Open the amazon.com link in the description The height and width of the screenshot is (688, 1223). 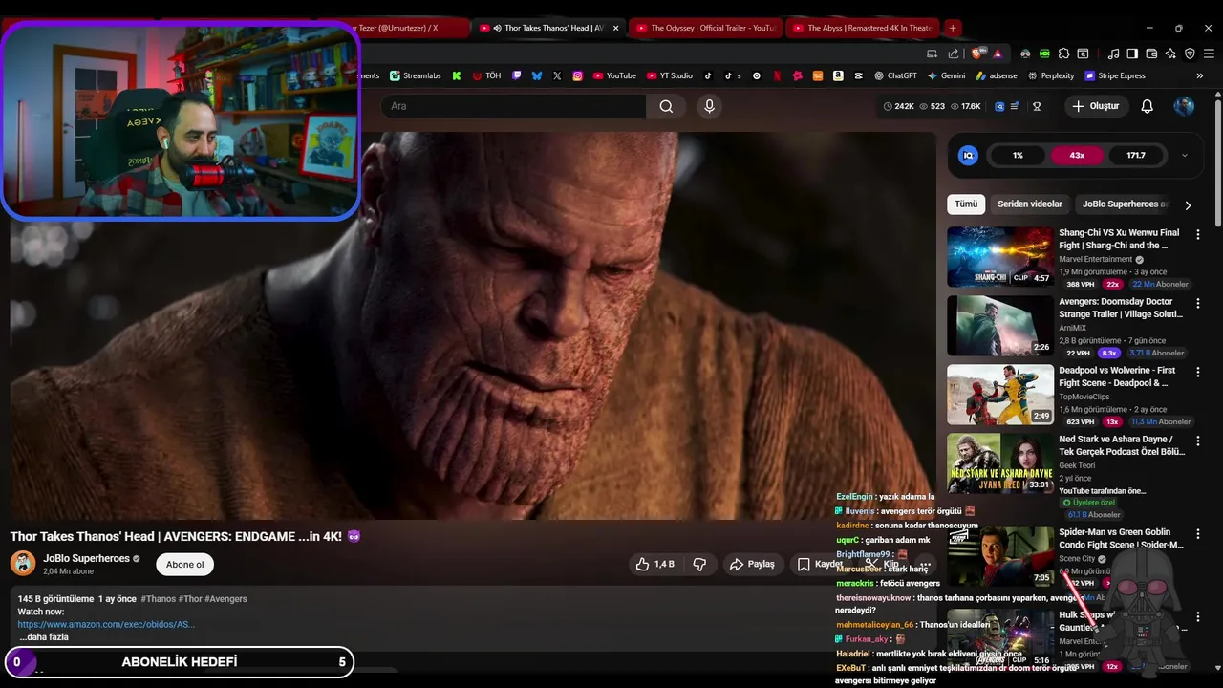pyautogui.click(x=106, y=624)
